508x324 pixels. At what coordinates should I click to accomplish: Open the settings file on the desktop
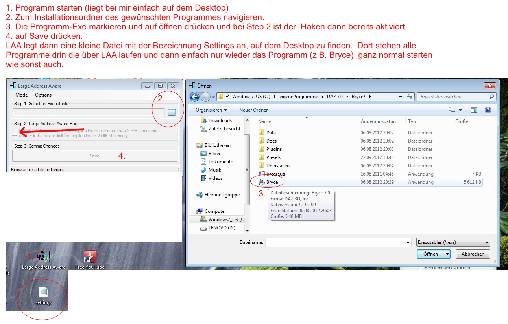(43, 295)
